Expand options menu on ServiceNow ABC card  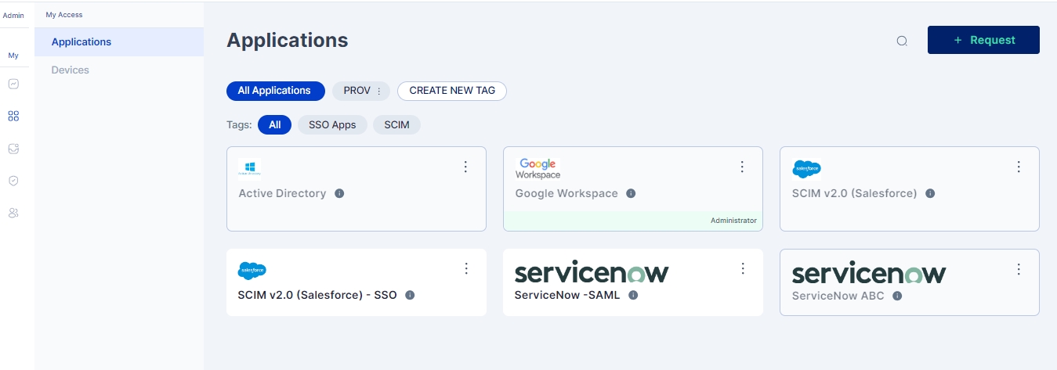(x=1019, y=269)
